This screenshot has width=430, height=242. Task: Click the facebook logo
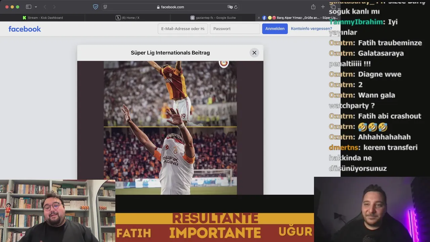[x=25, y=29]
